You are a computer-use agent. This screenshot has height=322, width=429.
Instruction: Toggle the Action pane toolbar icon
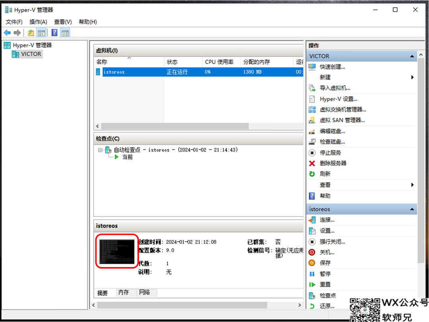(x=65, y=33)
